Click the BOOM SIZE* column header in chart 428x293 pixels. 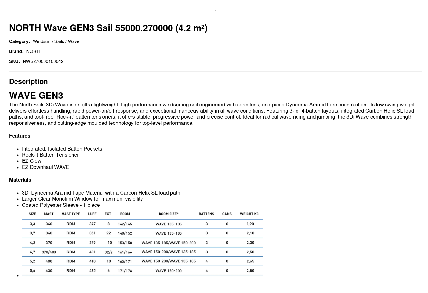click(x=168, y=214)
